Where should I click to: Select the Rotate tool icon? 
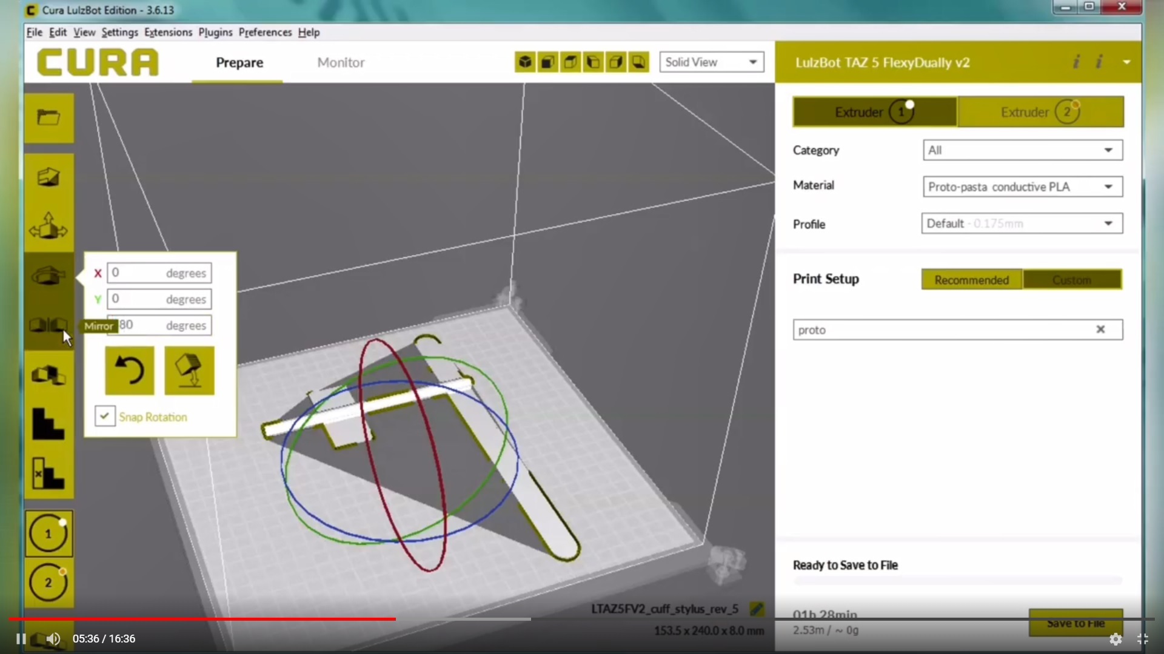coord(48,276)
